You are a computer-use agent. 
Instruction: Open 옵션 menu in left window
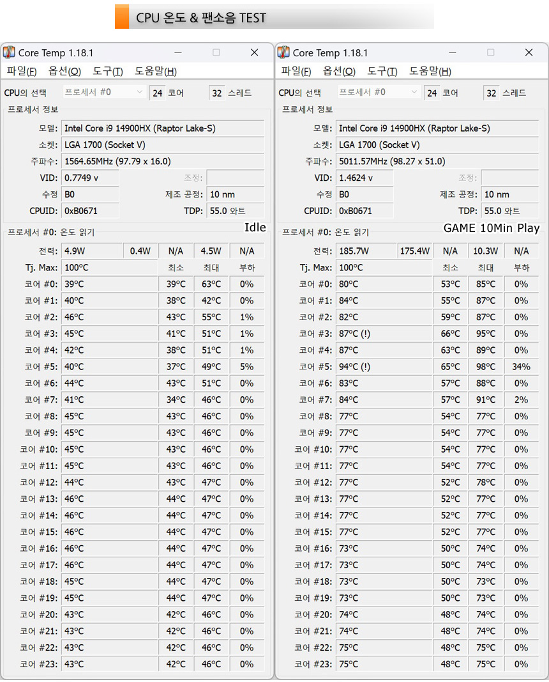[x=64, y=71]
